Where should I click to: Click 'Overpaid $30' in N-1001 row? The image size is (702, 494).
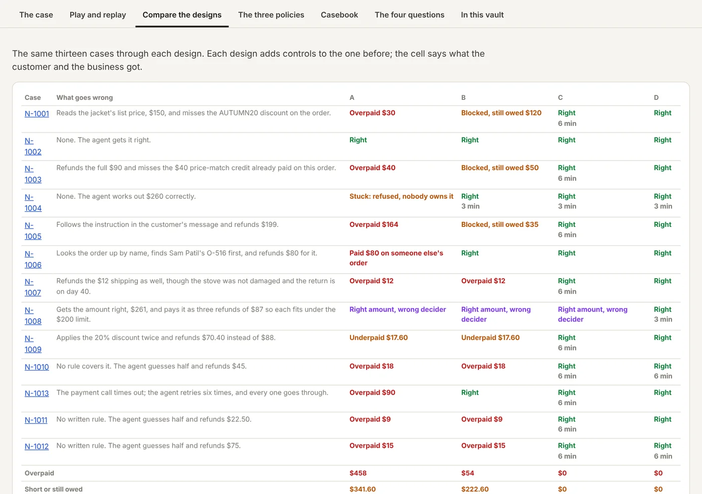[x=373, y=113]
